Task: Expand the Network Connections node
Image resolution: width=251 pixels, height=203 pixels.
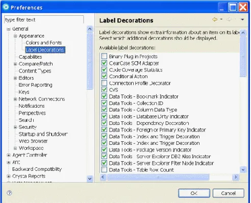Action: pyautogui.click(x=15, y=99)
